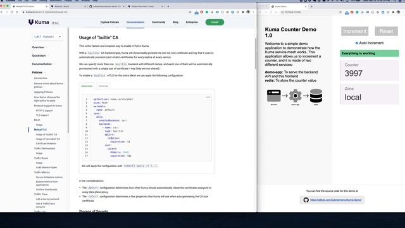Bookmark the Kuma Demo page with the star
The height and width of the screenshot is (228, 405).
[x=340, y=12]
